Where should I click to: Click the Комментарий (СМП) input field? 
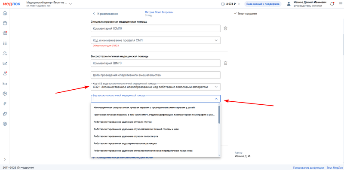coord(156,28)
